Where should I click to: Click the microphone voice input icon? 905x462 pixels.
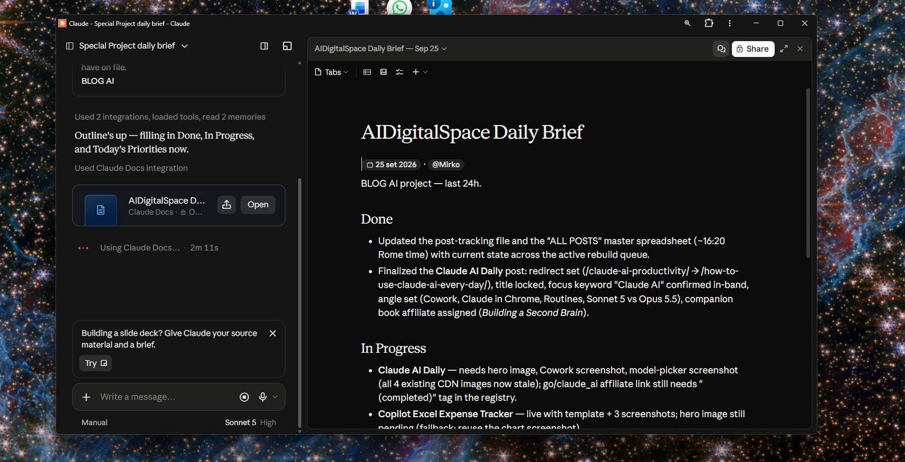point(263,397)
